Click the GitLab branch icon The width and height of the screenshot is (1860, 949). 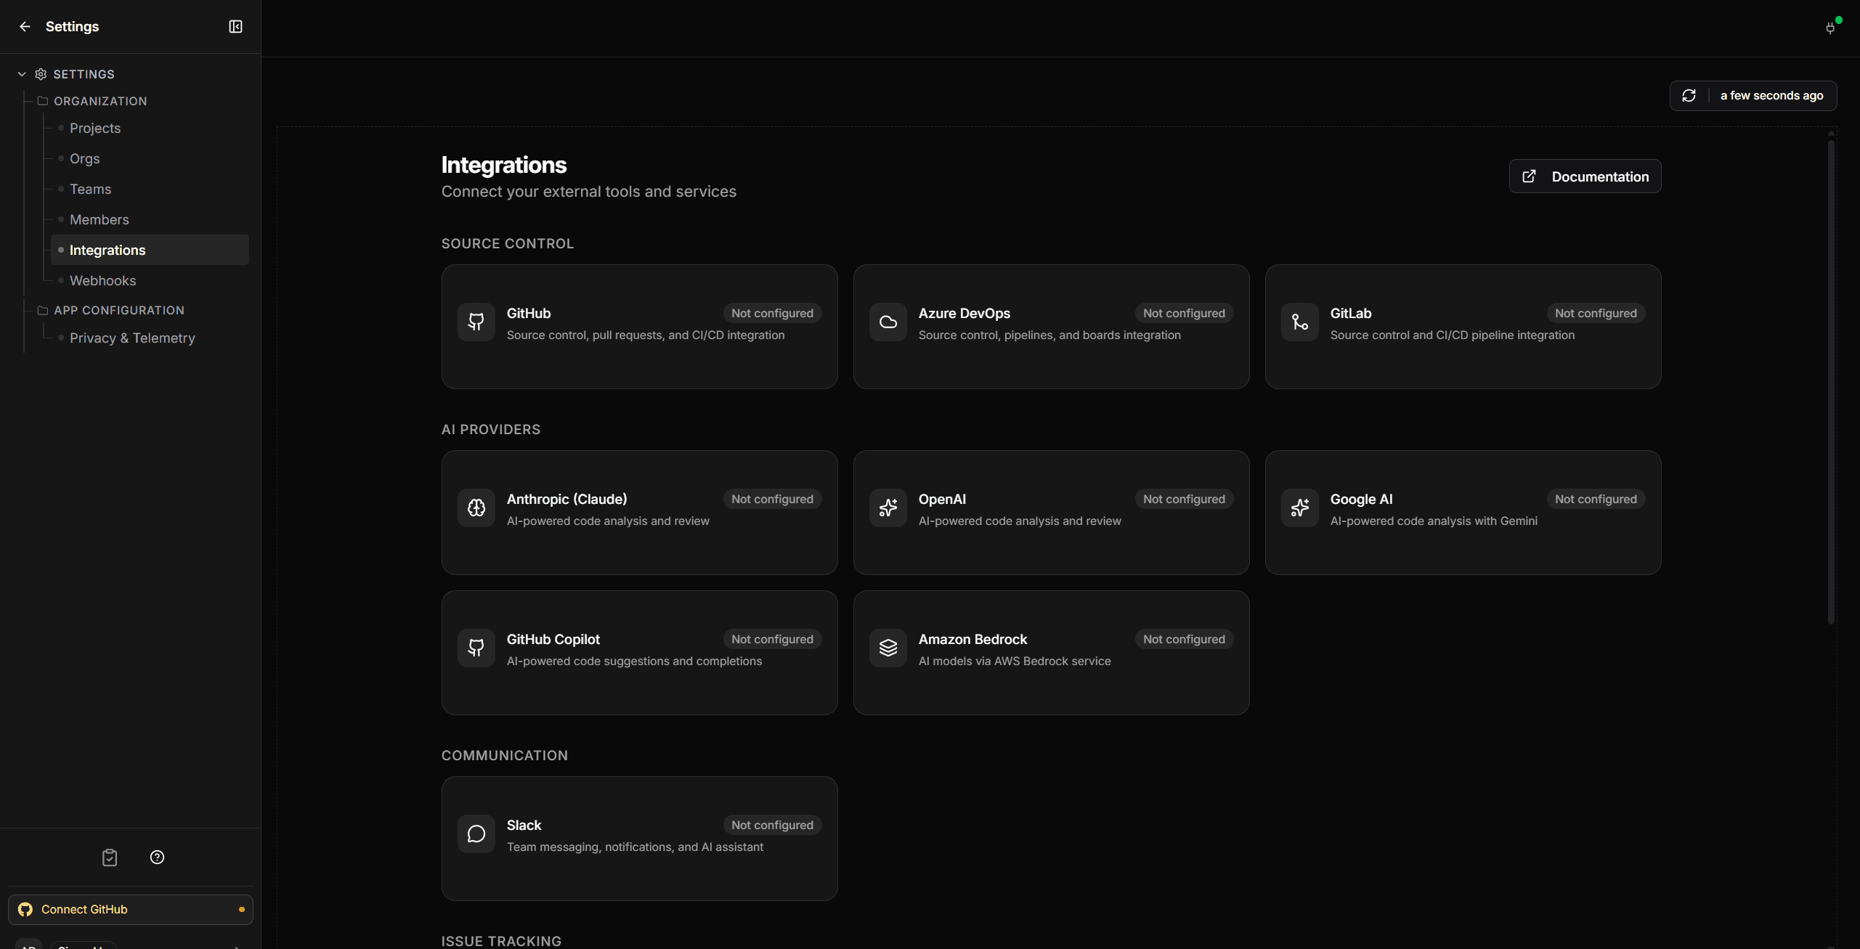tap(1299, 322)
